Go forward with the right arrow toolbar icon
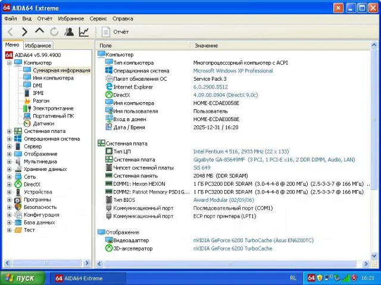 pos(24,31)
